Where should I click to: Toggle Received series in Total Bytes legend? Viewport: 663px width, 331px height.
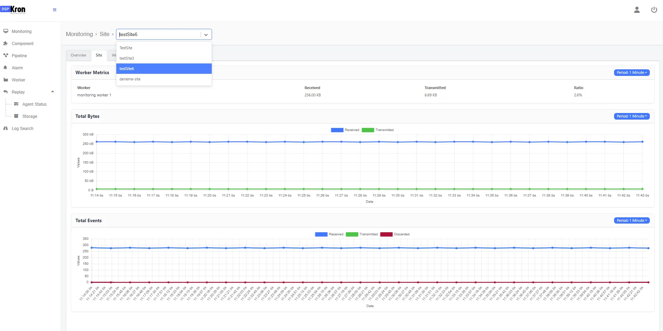tap(345, 130)
